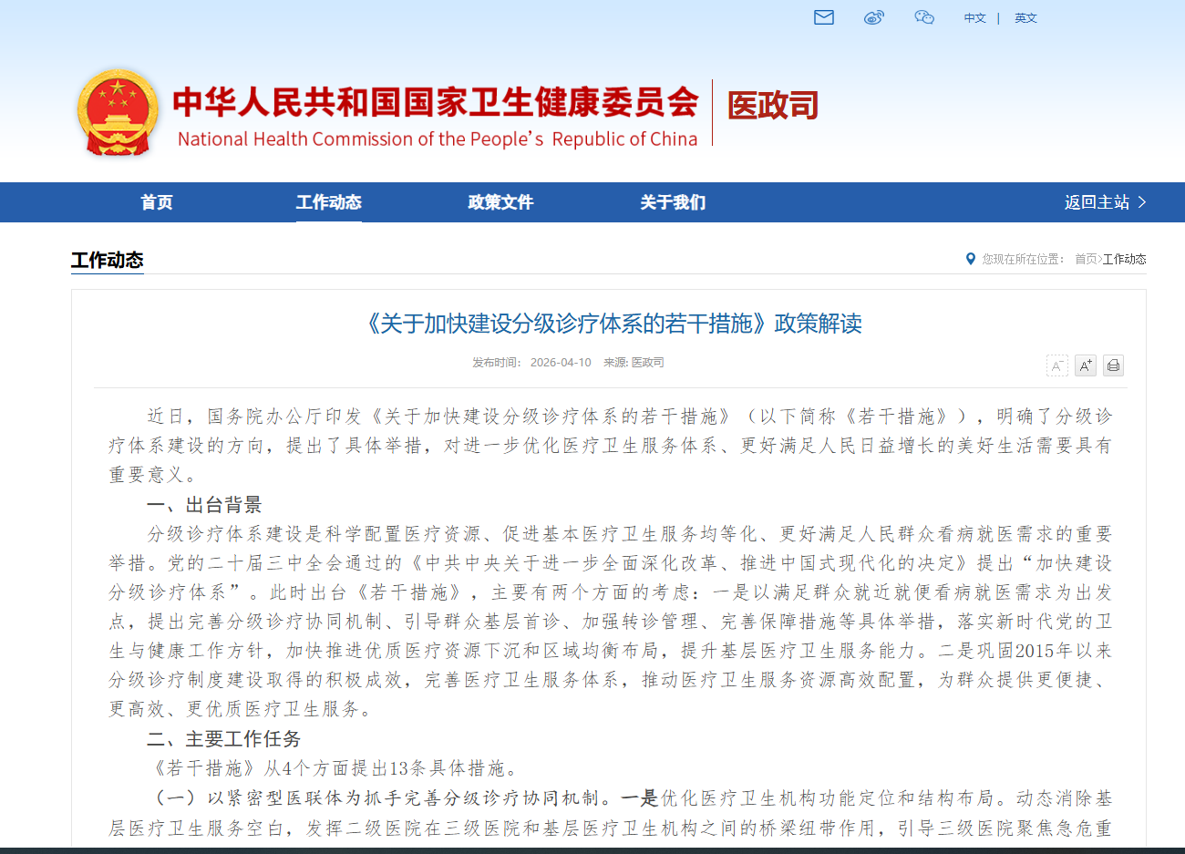Print the article with printer icon
Image resolution: width=1185 pixels, height=854 pixels.
pos(1113,365)
